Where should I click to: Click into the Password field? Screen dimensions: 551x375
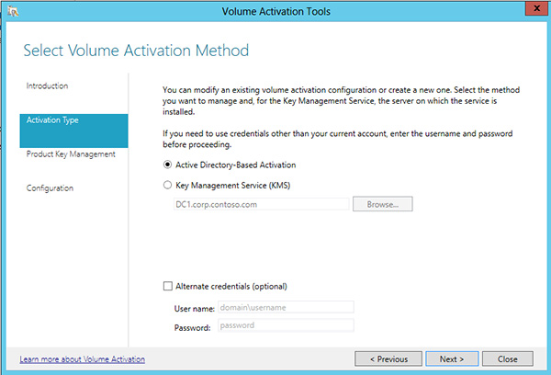click(x=285, y=325)
